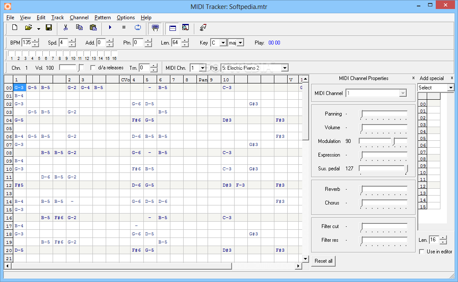Open the Key note dropdown showing C
The width and height of the screenshot is (458, 282).
223,43
